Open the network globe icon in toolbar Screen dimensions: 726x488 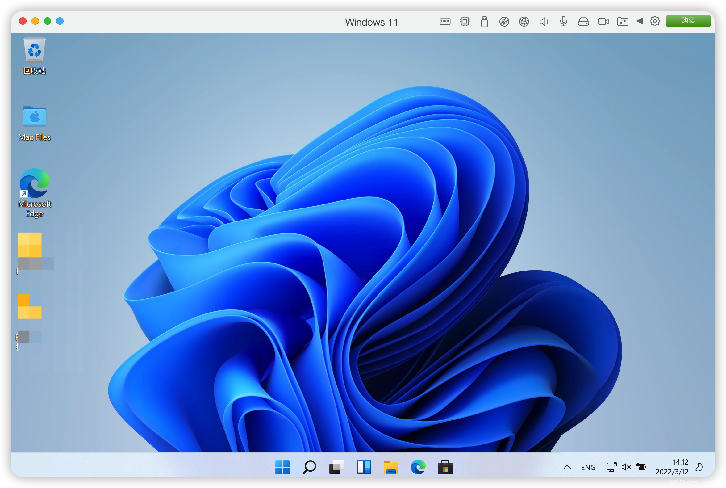click(x=524, y=22)
